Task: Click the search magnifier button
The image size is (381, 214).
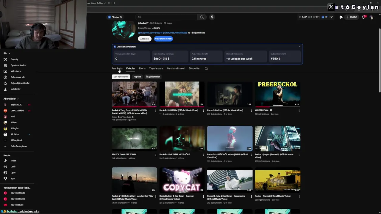Action: 202,17
